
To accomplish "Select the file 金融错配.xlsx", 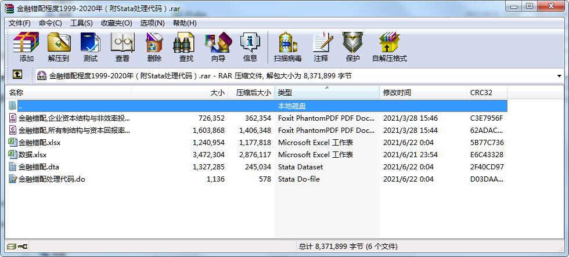I will coord(39,143).
